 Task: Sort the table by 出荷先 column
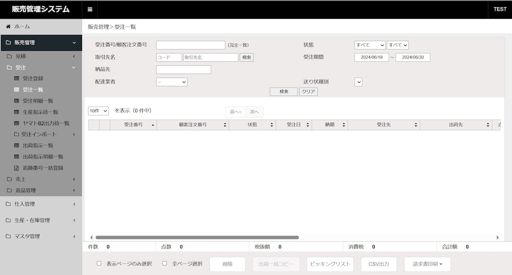456,125
